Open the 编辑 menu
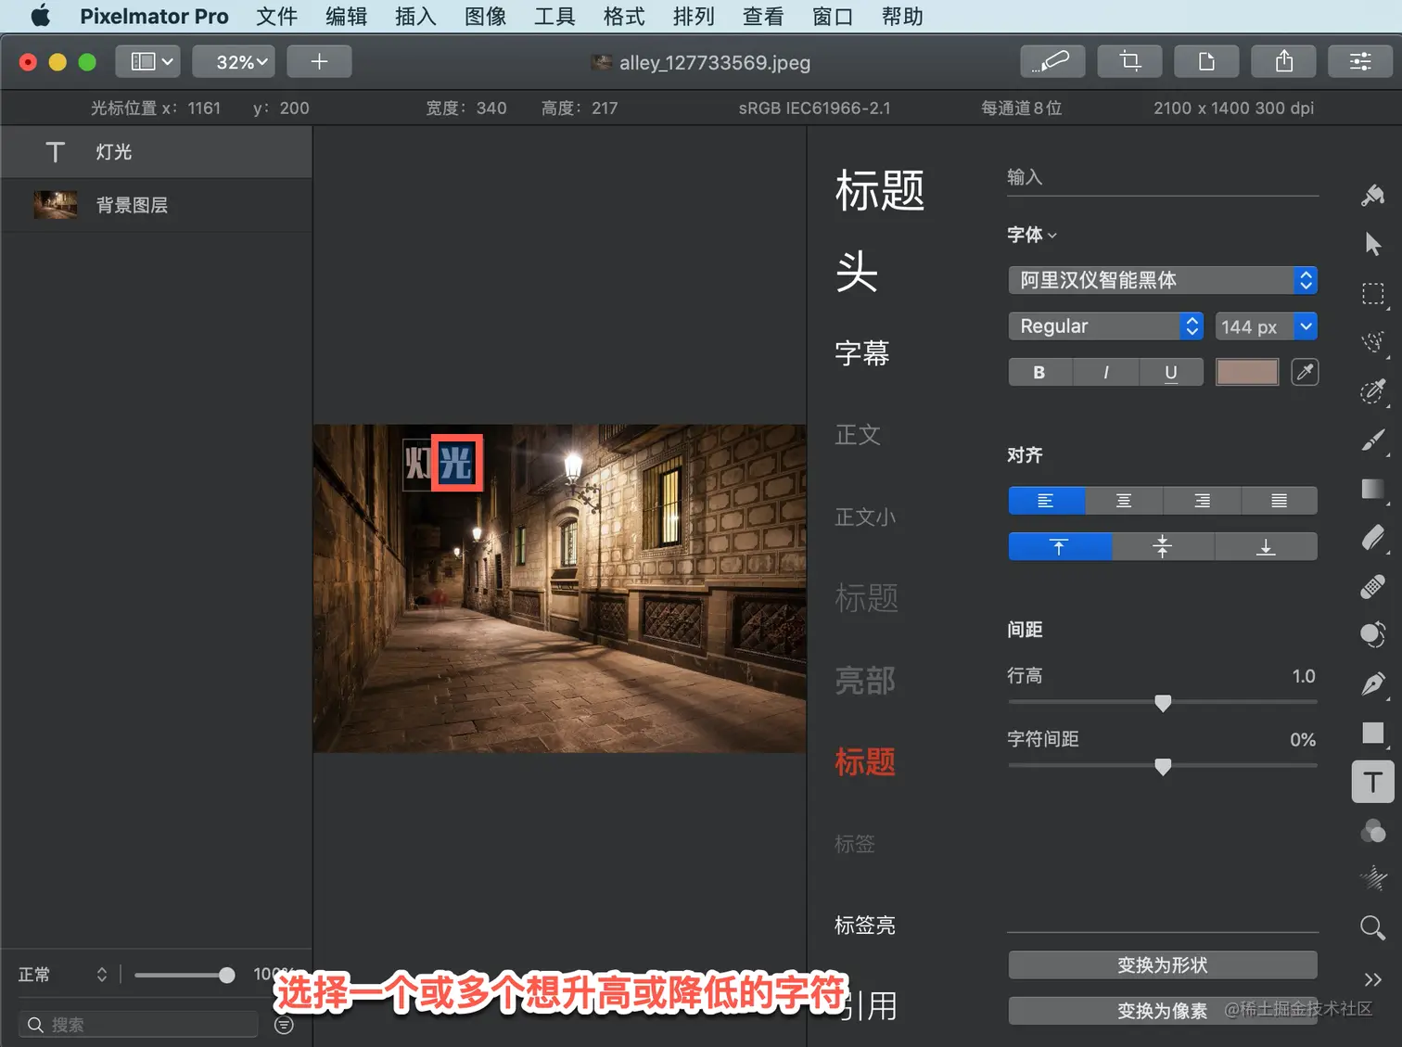This screenshot has height=1047, width=1402. (346, 17)
